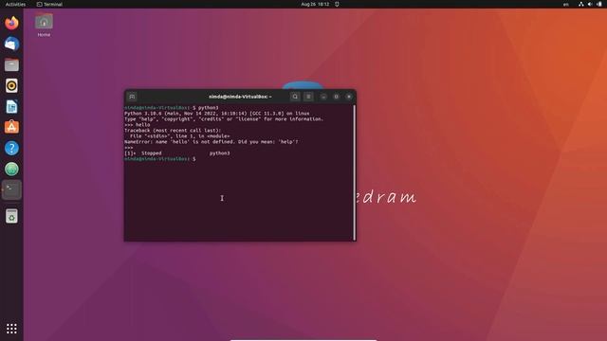Open the Help icon in dock
The image size is (607, 341).
(x=11, y=148)
